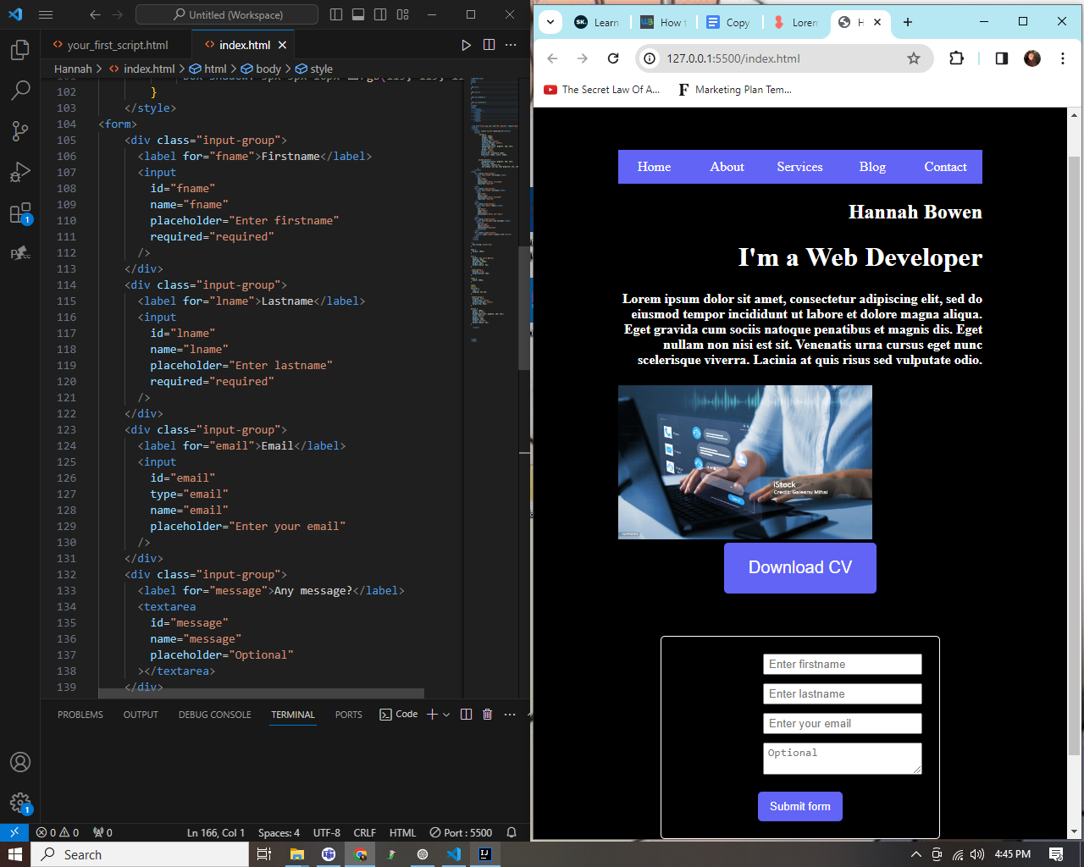The image size is (1084, 867).
Task: Open Chrome tab search dropdown
Action: click(550, 22)
